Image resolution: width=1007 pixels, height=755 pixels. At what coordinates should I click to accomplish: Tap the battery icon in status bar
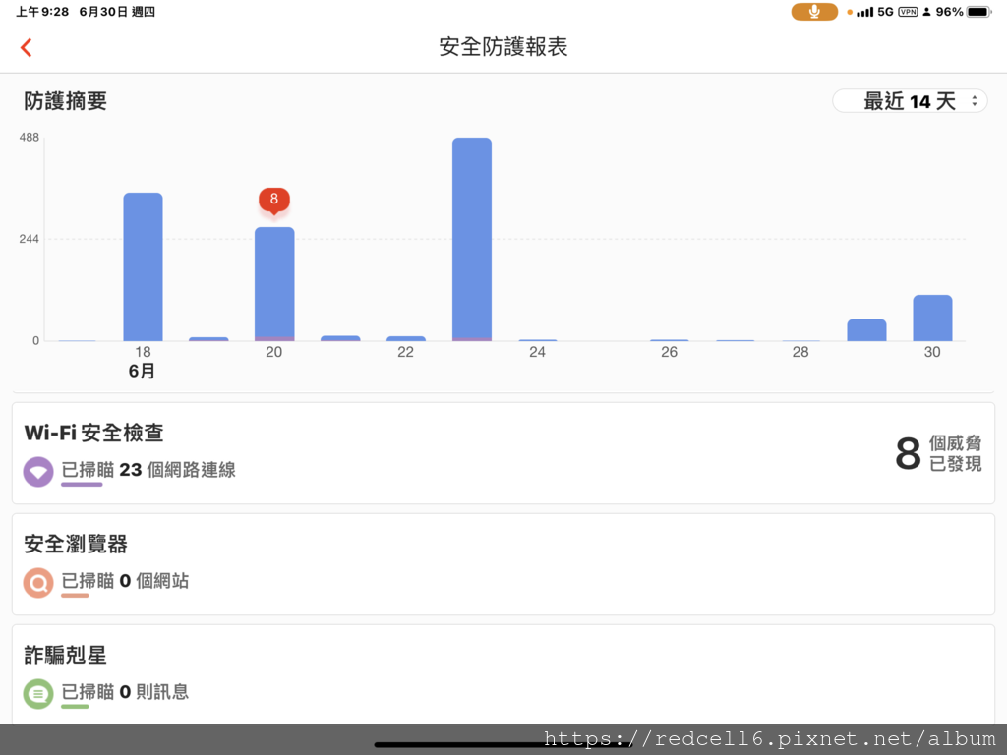pos(979,12)
